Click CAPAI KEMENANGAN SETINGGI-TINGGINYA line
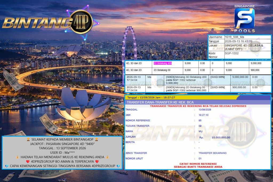This screenshot has height=182, width=273. [62, 166]
